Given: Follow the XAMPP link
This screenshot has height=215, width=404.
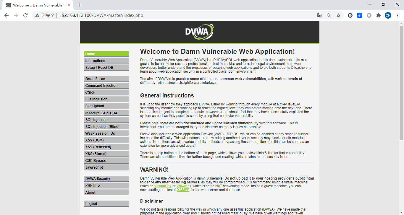Looking at the screenshot, I should 183,190.
